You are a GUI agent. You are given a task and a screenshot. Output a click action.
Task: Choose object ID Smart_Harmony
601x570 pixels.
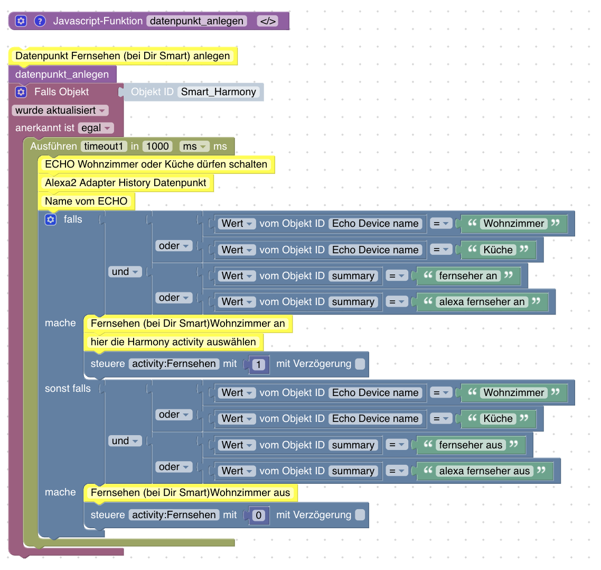click(219, 91)
